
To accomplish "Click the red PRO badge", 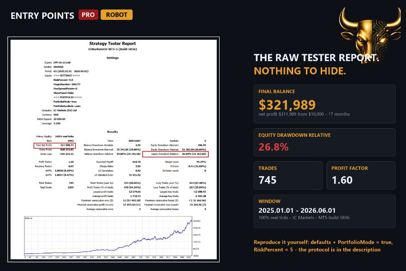I will coord(88,15).
